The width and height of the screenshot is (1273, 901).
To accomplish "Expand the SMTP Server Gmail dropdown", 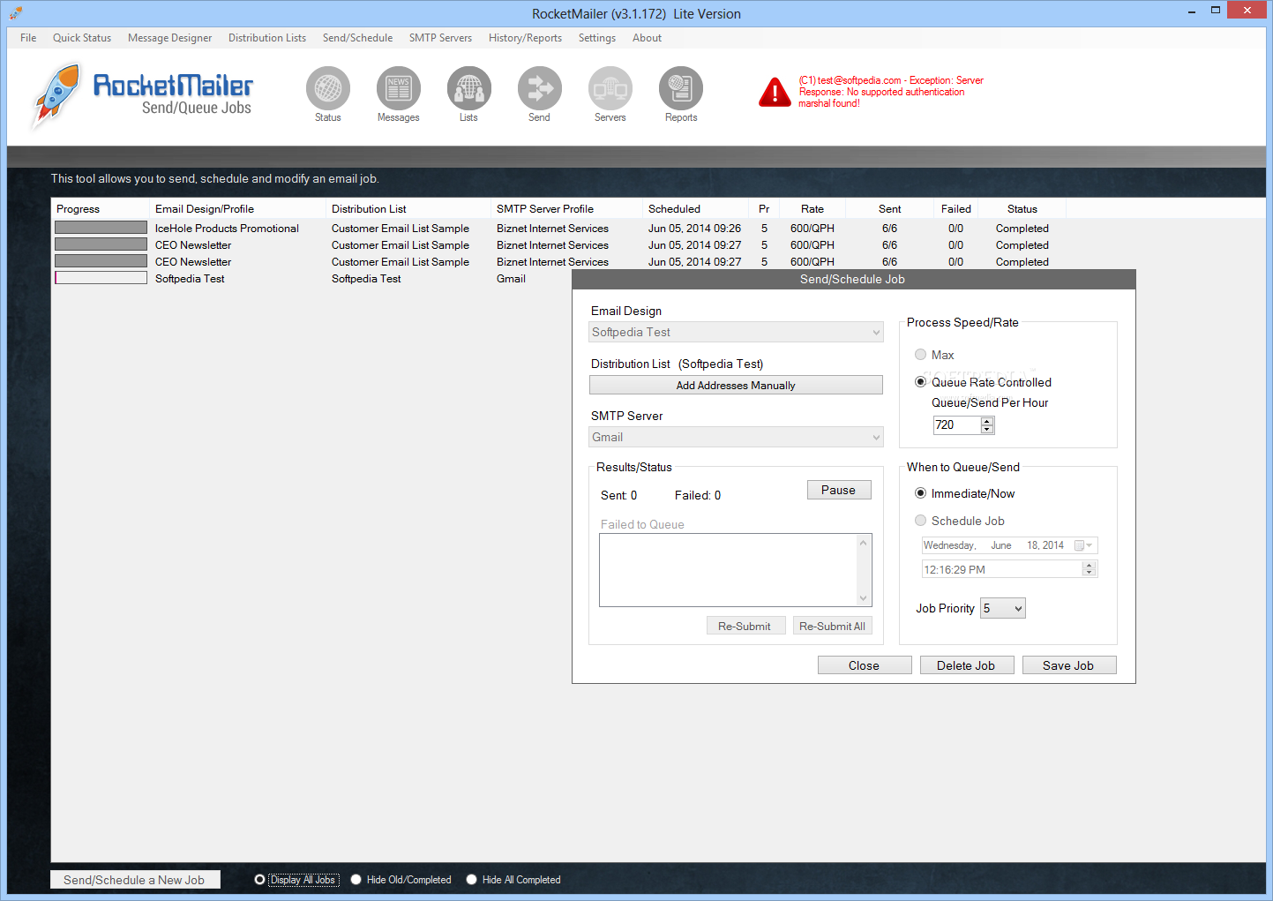I will coord(876,438).
